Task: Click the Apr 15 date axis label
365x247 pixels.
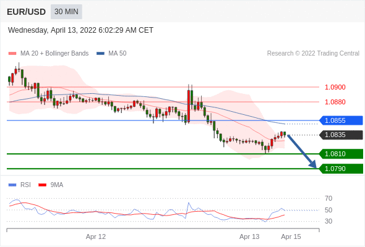Action: point(291,237)
